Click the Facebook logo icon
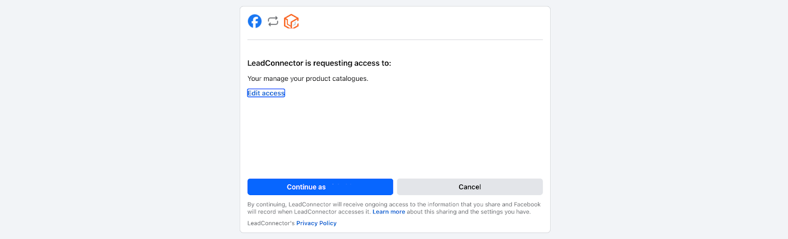The width and height of the screenshot is (788, 239). point(255,21)
